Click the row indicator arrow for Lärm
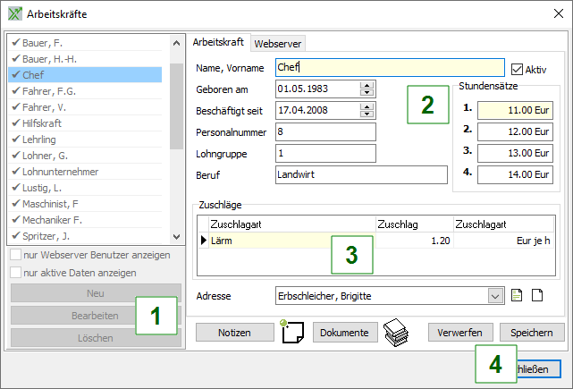 [203, 241]
